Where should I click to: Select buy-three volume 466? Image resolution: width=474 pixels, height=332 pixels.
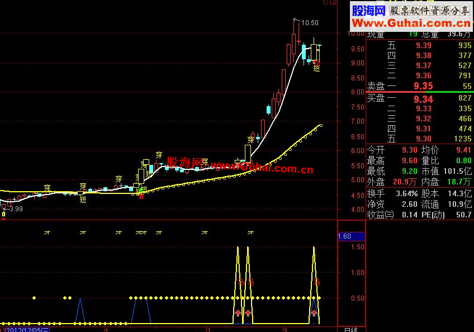[x=465, y=118]
